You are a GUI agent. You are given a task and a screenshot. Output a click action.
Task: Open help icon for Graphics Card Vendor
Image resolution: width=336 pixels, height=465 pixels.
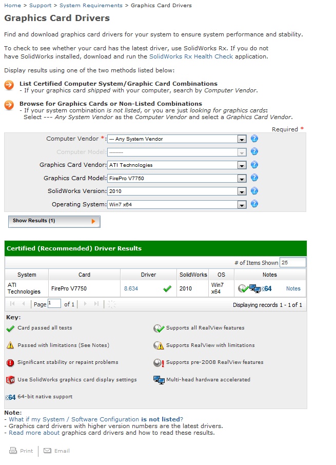point(254,165)
